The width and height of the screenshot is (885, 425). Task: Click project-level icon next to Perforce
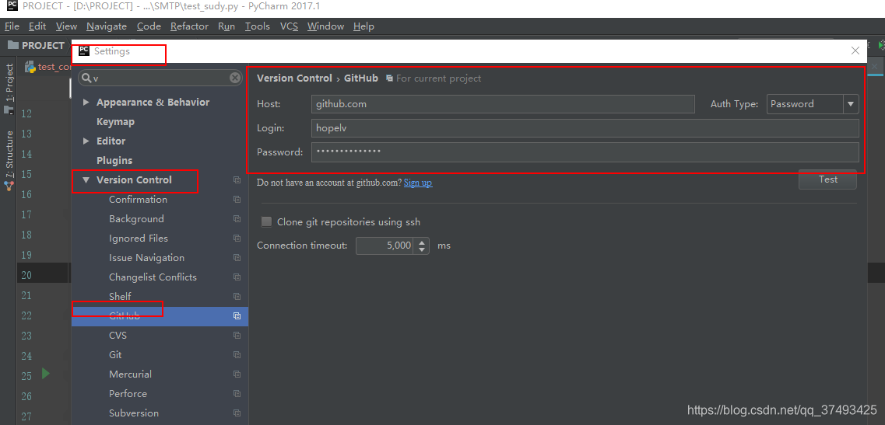(x=237, y=394)
